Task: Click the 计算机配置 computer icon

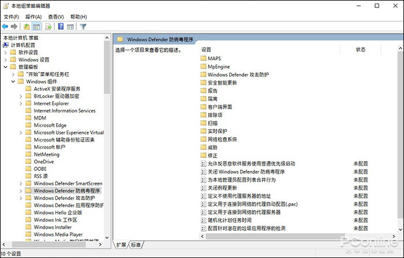Action: pyautogui.click(x=6, y=45)
